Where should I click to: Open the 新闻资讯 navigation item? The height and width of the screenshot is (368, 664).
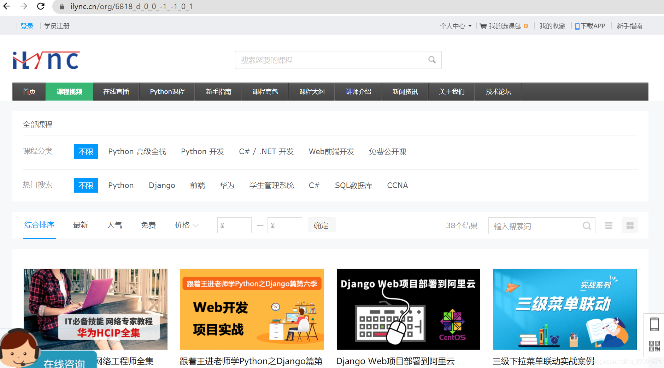pyautogui.click(x=405, y=92)
